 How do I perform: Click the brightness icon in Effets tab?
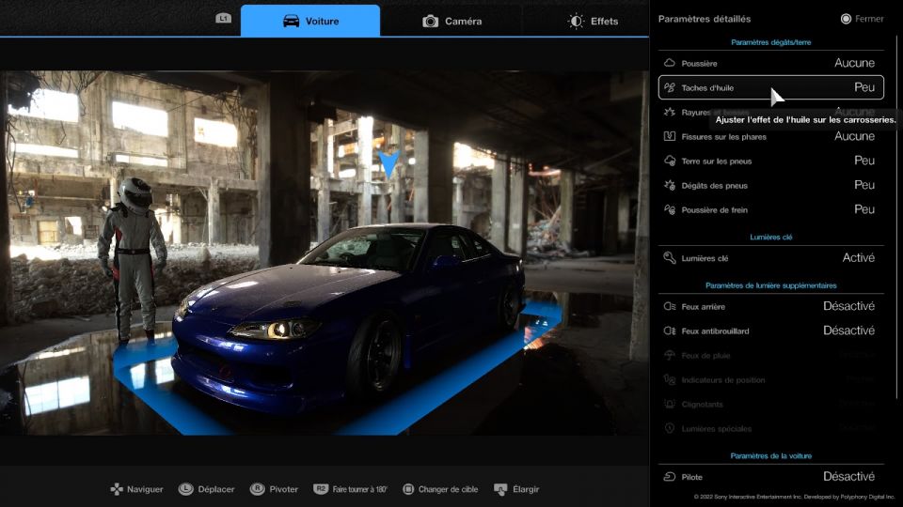(x=576, y=22)
